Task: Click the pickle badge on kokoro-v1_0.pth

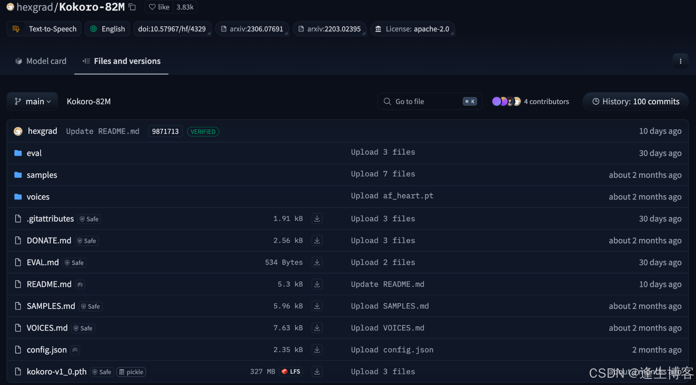Action: (131, 372)
